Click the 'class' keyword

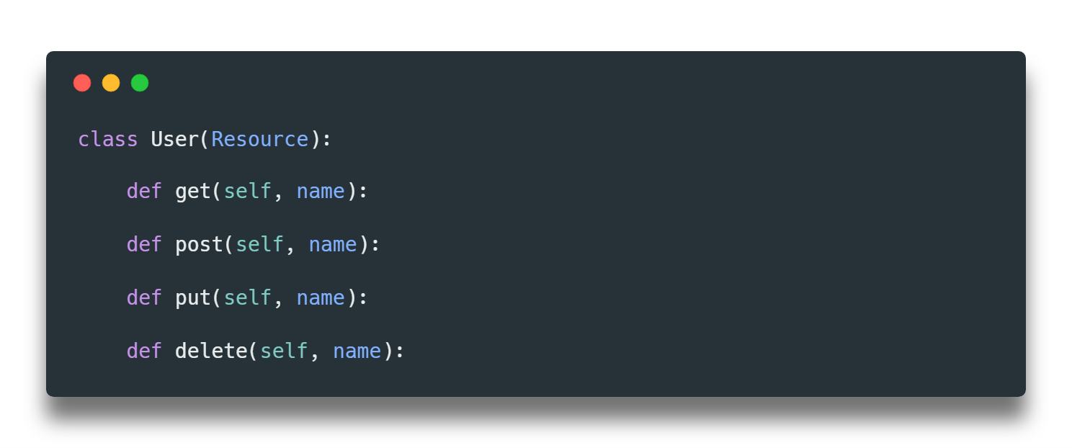tap(108, 138)
